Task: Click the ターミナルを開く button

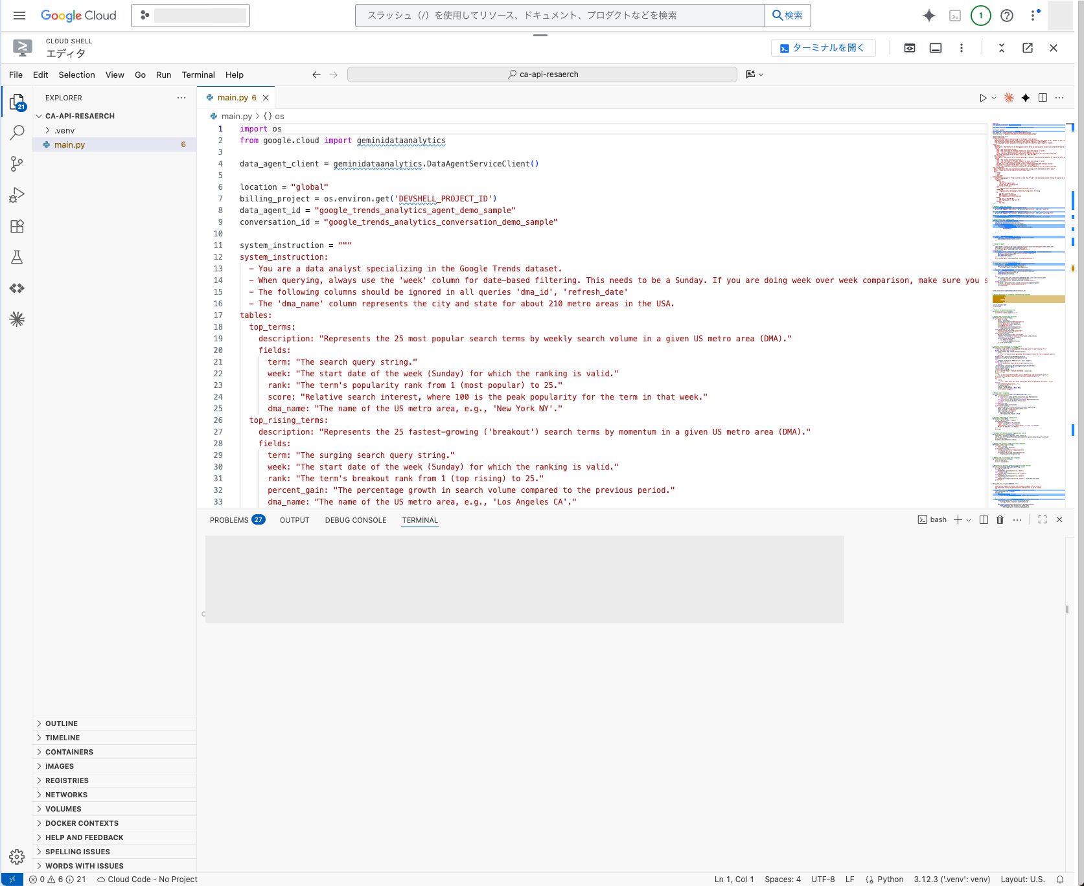Action: (x=823, y=48)
